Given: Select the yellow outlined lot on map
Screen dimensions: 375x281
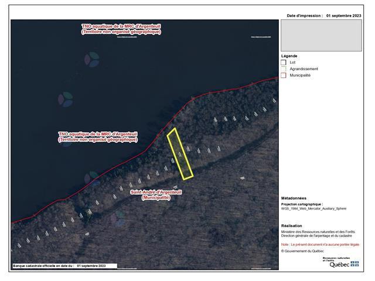Looking at the screenshot, I should coord(180,154).
